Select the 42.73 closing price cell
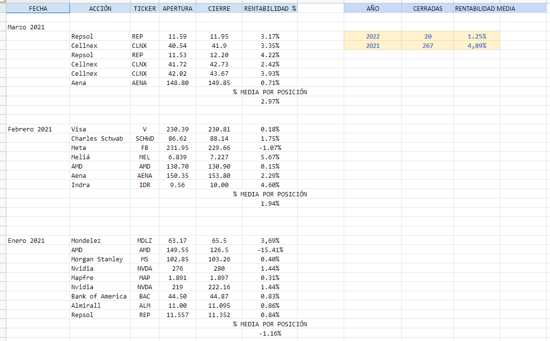Image resolution: width=550 pixels, height=341 pixels. [219, 64]
